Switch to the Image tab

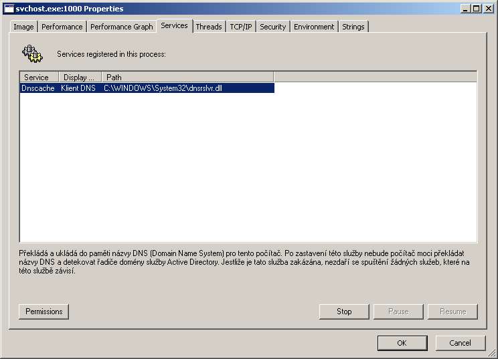pos(23,27)
